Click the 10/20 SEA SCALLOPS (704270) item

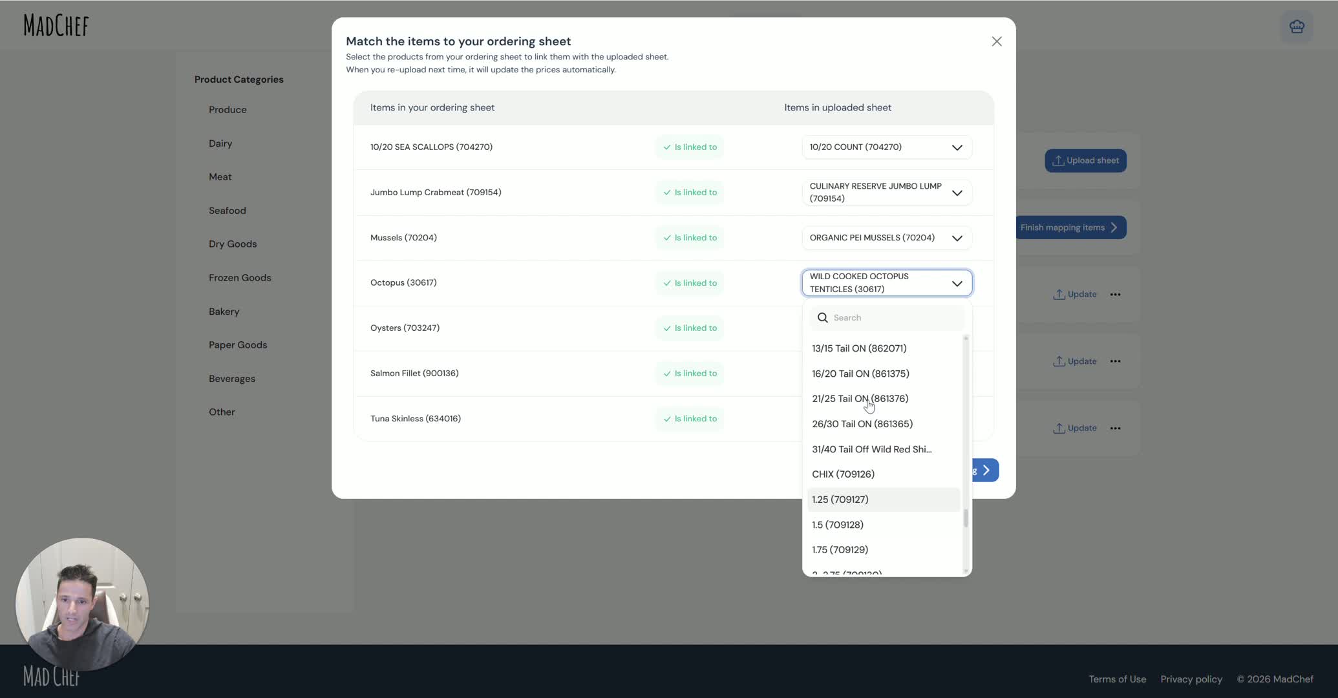click(x=431, y=147)
